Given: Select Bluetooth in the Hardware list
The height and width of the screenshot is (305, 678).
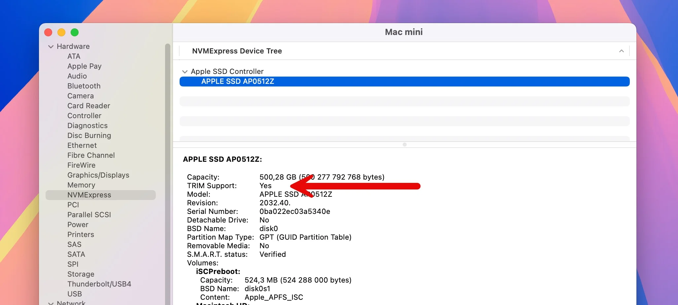Looking at the screenshot, I should (x=84, y=86).
